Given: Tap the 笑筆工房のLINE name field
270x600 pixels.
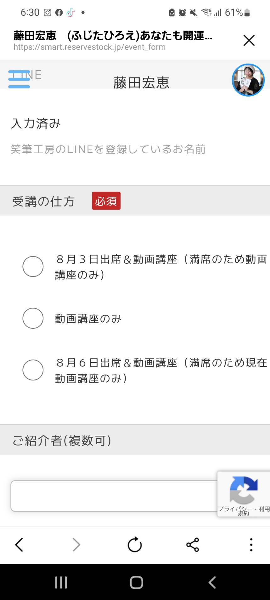Looking at the screenshot, I should (x=108, y=149).
